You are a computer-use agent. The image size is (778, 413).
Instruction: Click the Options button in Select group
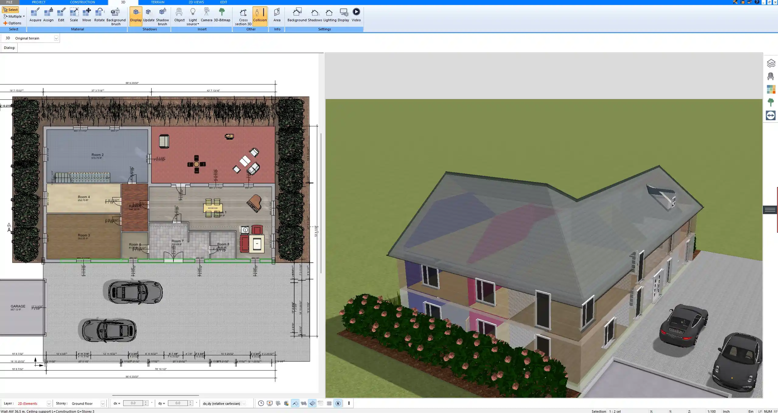(12, 23)
